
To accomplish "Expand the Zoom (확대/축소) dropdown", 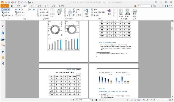I will pos(7,15).
